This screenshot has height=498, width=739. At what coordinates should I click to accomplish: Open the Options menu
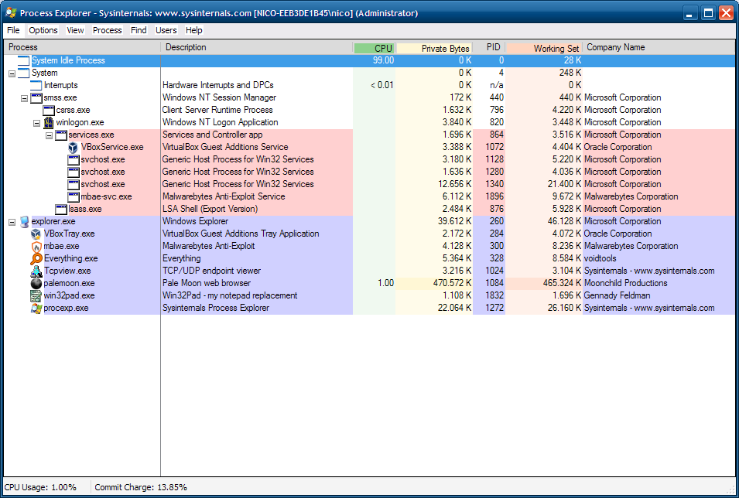(43, 30)
